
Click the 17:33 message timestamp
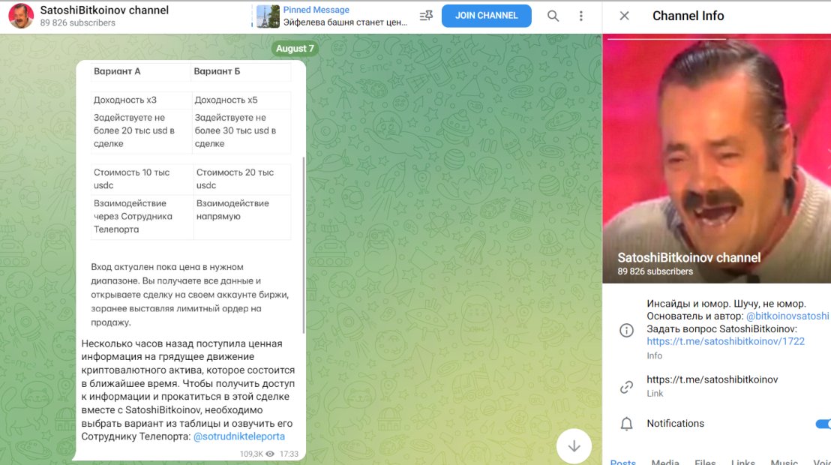click(289, 454)
